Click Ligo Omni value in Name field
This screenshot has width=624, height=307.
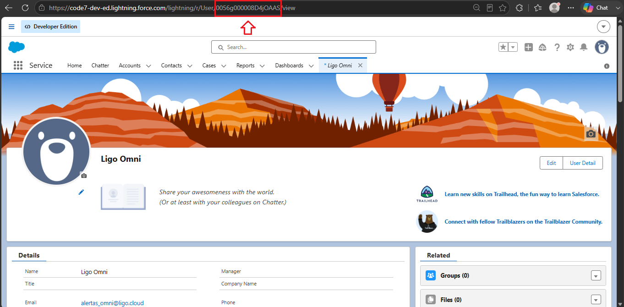(94, 272)
